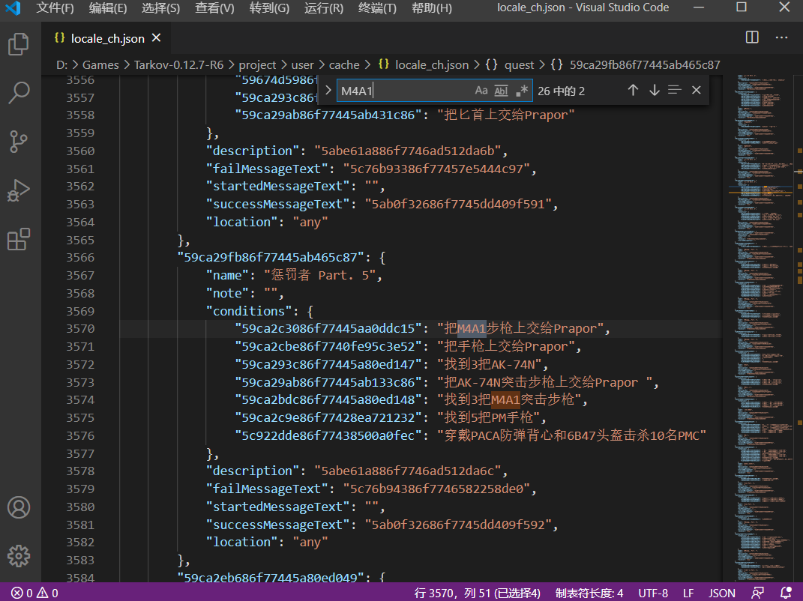Screen dimensions: 803x601
Task: Open the Explorer view in activity bar
Action: 19,44
